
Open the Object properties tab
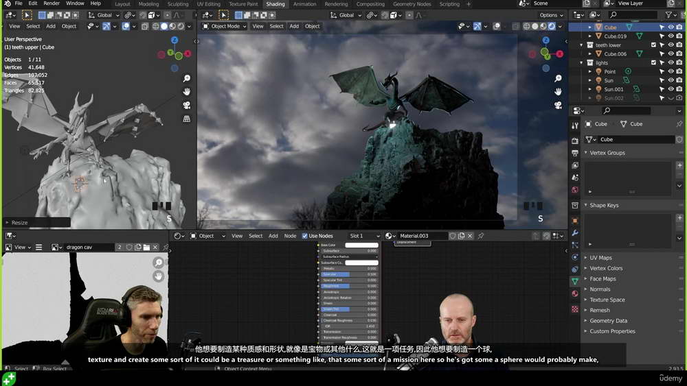click(x=575, y=220)
